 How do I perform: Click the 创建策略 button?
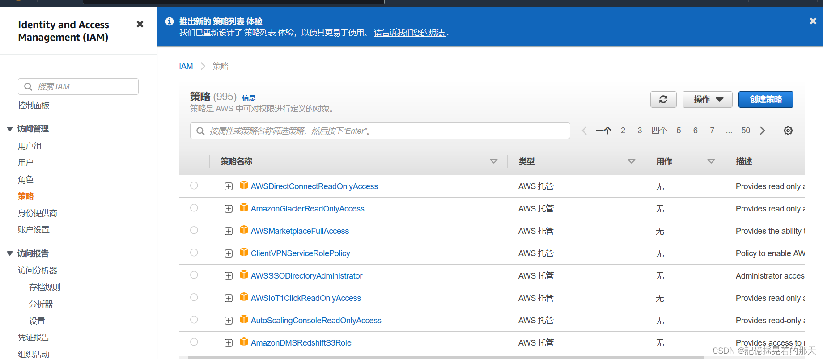(x=766, y=99)
